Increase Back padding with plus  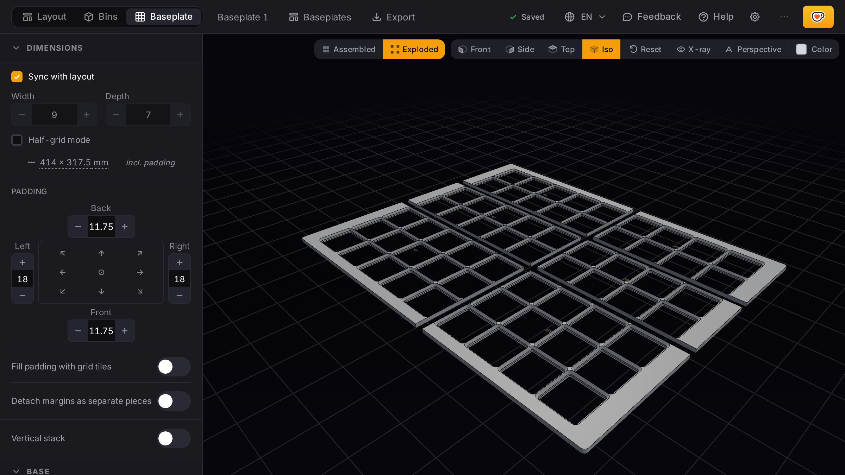click(125, 227)
